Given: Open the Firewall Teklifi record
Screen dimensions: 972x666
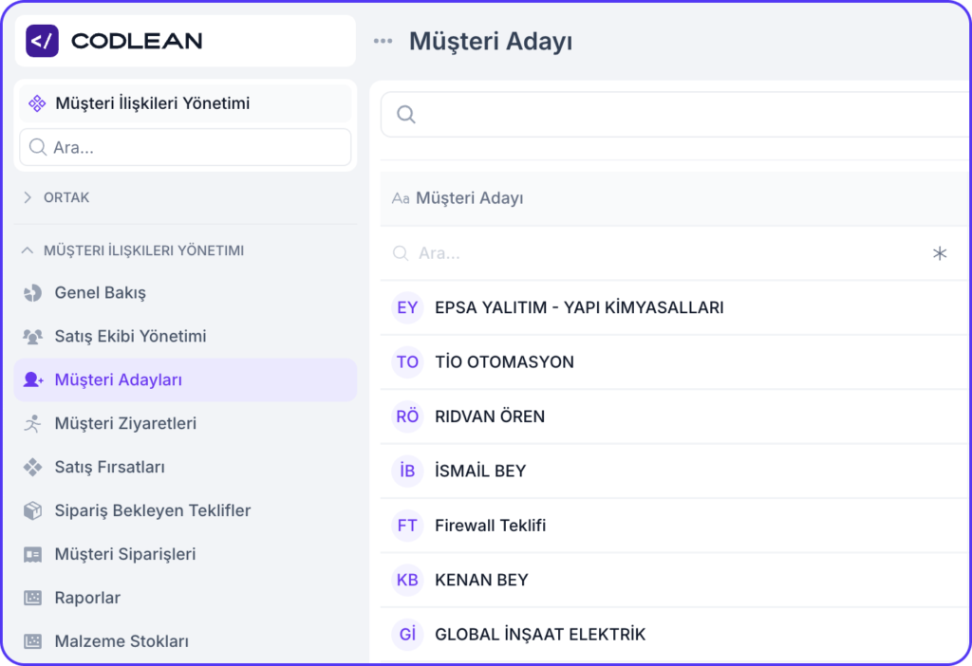Looking at the screenshot, I should 490,526.
